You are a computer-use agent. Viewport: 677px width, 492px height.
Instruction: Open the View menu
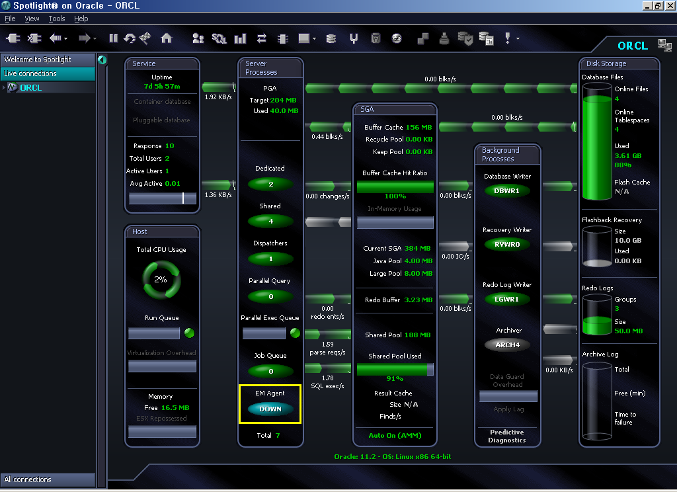[32, 19]
